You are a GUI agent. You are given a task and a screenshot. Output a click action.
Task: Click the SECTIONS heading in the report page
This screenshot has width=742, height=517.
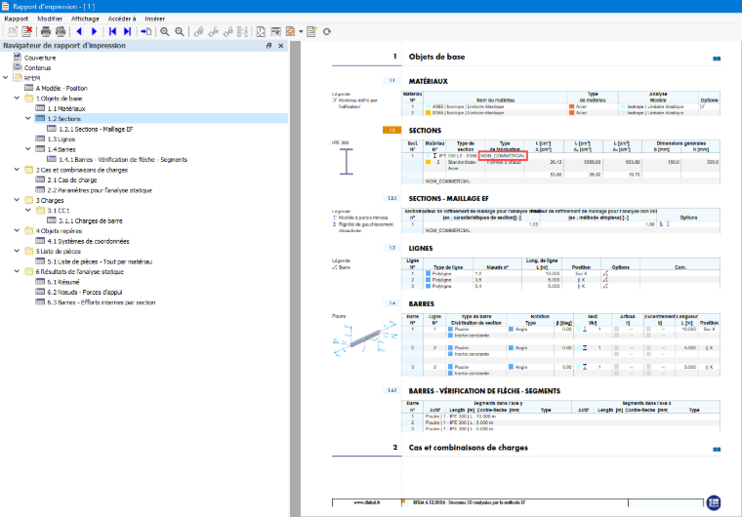(425, 130)
